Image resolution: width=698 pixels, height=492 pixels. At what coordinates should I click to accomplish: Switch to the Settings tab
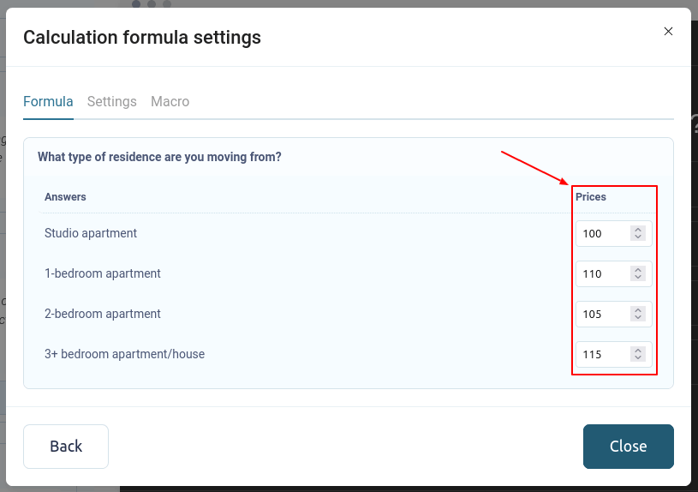tap(112, 101)
